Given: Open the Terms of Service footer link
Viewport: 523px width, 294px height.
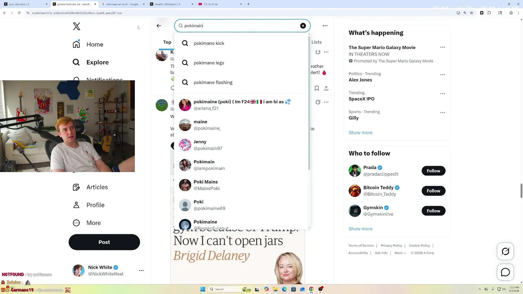Looking at the screenshot, I should (x=361, y=245).
